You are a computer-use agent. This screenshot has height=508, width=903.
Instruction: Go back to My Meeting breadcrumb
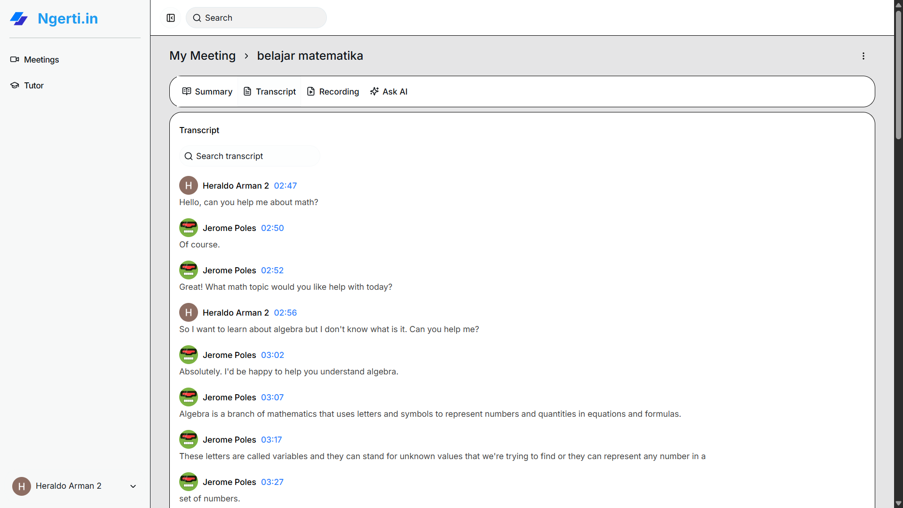coord(202,56)
